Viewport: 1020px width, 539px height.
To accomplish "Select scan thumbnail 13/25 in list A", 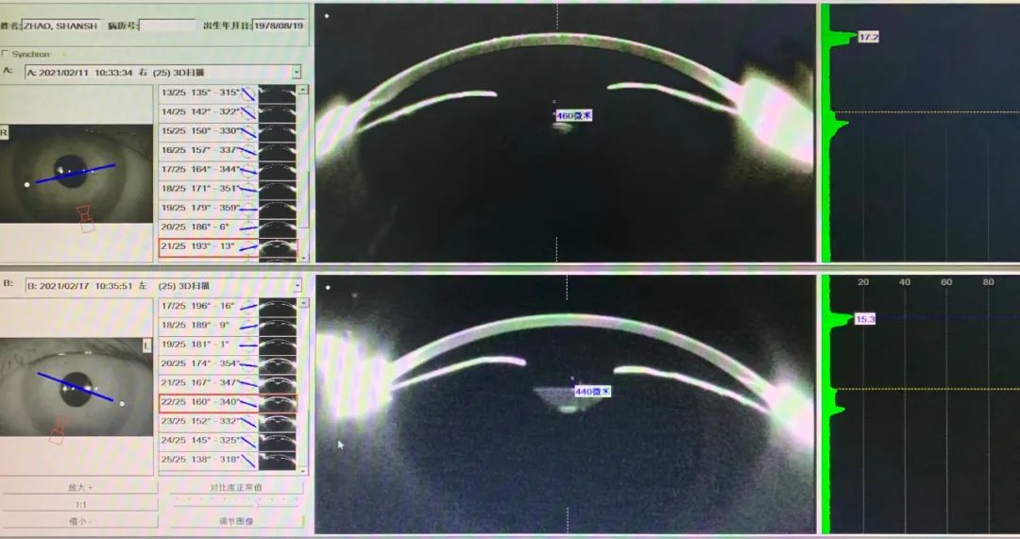I will (x=277, y=93).
